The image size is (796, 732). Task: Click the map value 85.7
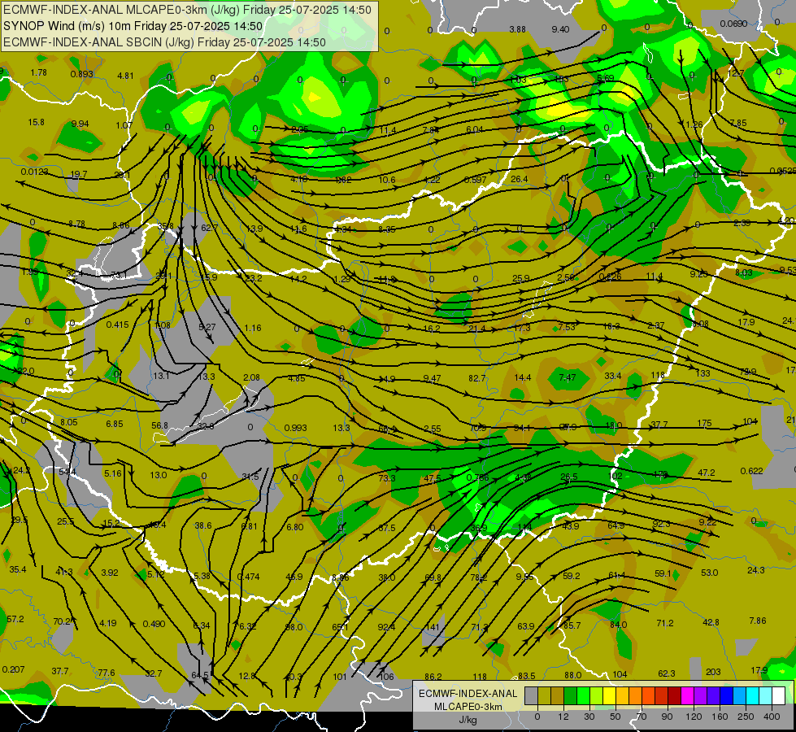point(572,625)
